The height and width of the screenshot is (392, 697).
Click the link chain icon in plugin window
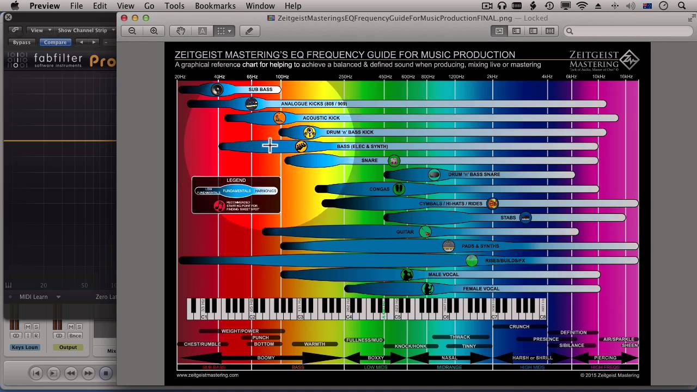tap(15, 30)
